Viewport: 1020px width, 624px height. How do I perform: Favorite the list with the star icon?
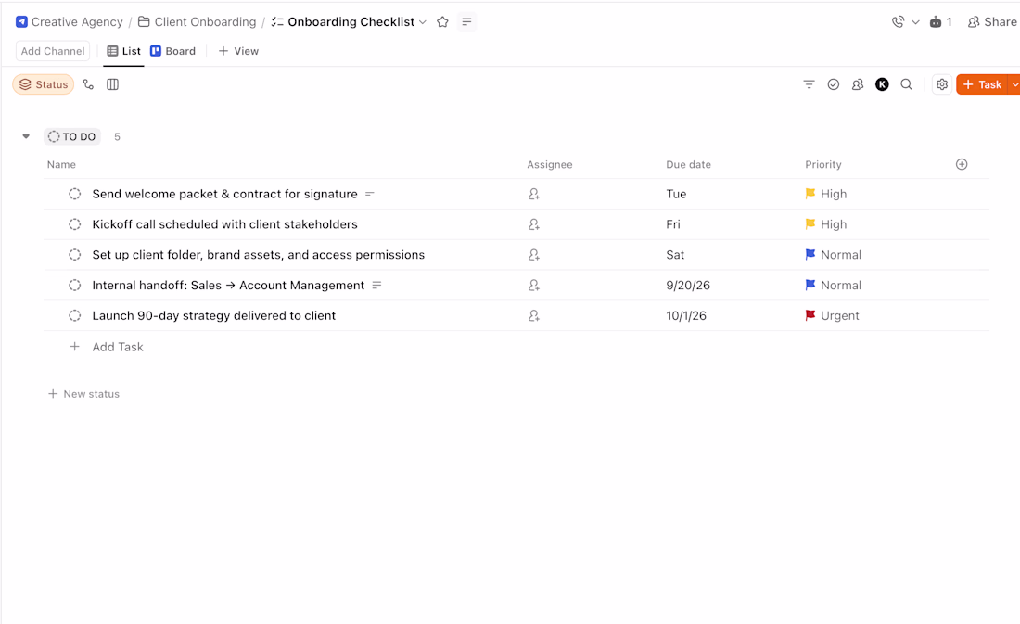[x=442, y=22]
